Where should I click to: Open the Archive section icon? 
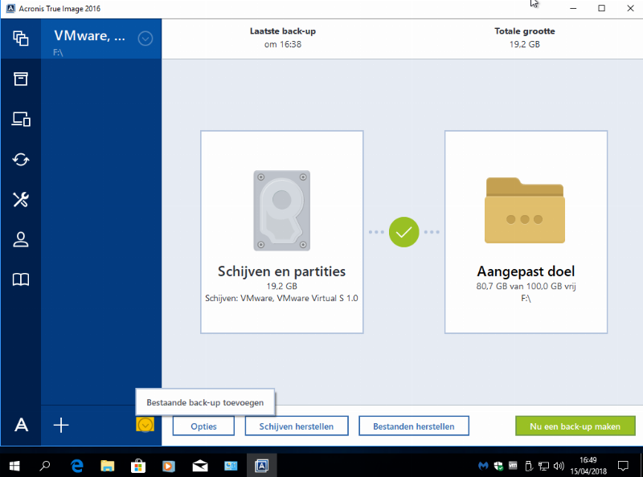21,78
